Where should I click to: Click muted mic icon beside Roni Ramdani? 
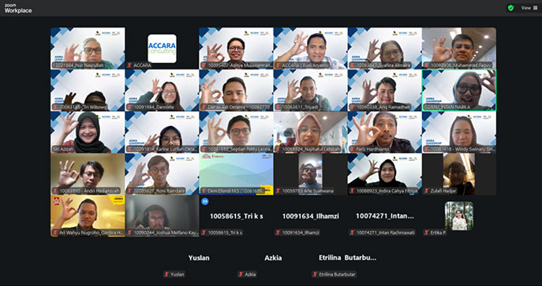pos(129,191)
